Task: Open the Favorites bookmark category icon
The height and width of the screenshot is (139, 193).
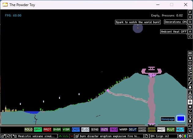Action: click(190, 121)
